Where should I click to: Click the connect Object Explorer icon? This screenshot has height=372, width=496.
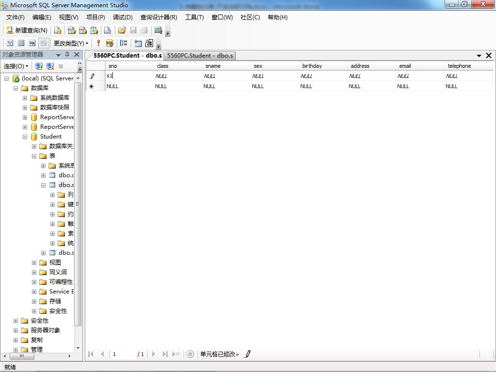click(x=39, y=66)
